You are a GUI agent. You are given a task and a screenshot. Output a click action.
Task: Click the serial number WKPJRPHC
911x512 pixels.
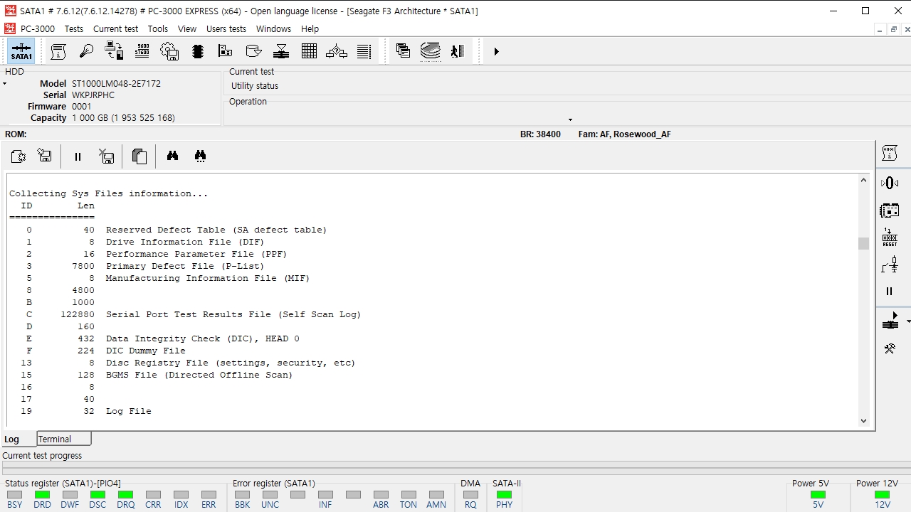click(x=93, y=95)
